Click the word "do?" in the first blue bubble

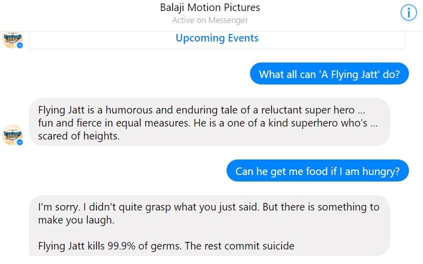pos(391,74)
